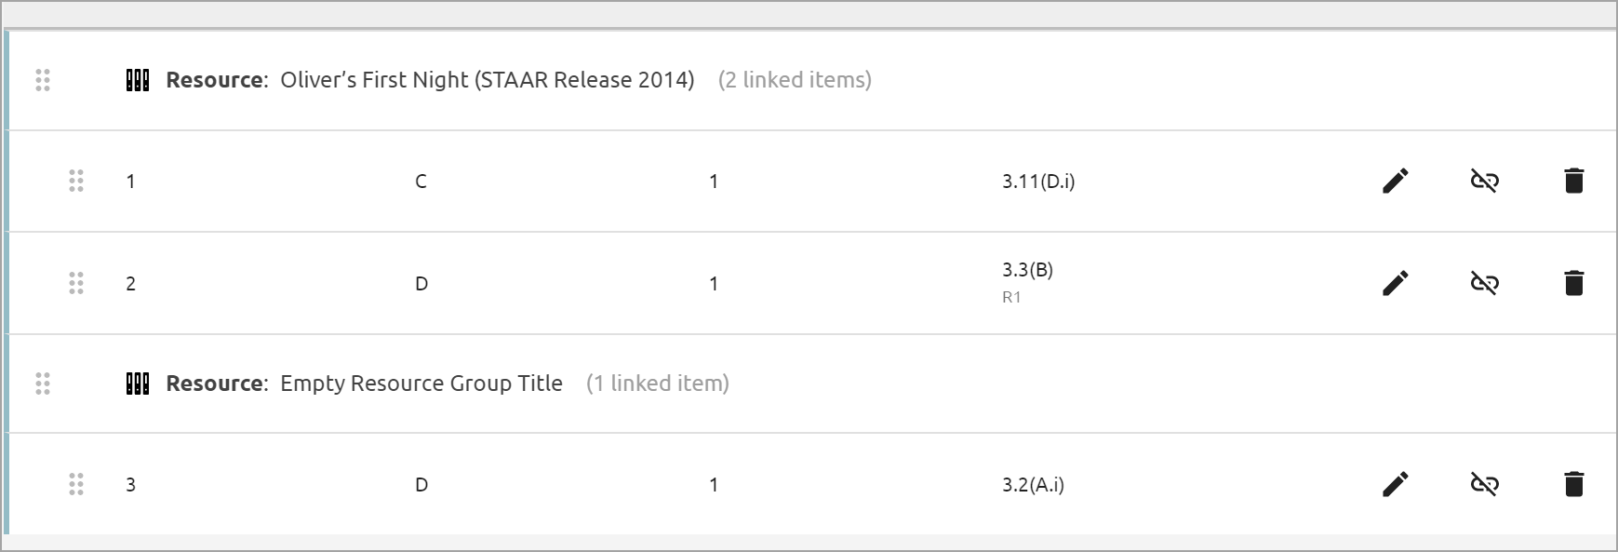Click the drag handle of item 3

76,484
